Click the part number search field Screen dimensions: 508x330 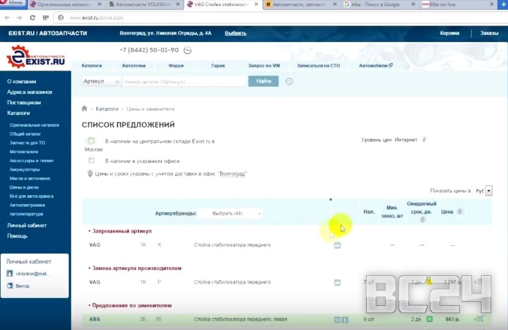click(x=184, y=81)
